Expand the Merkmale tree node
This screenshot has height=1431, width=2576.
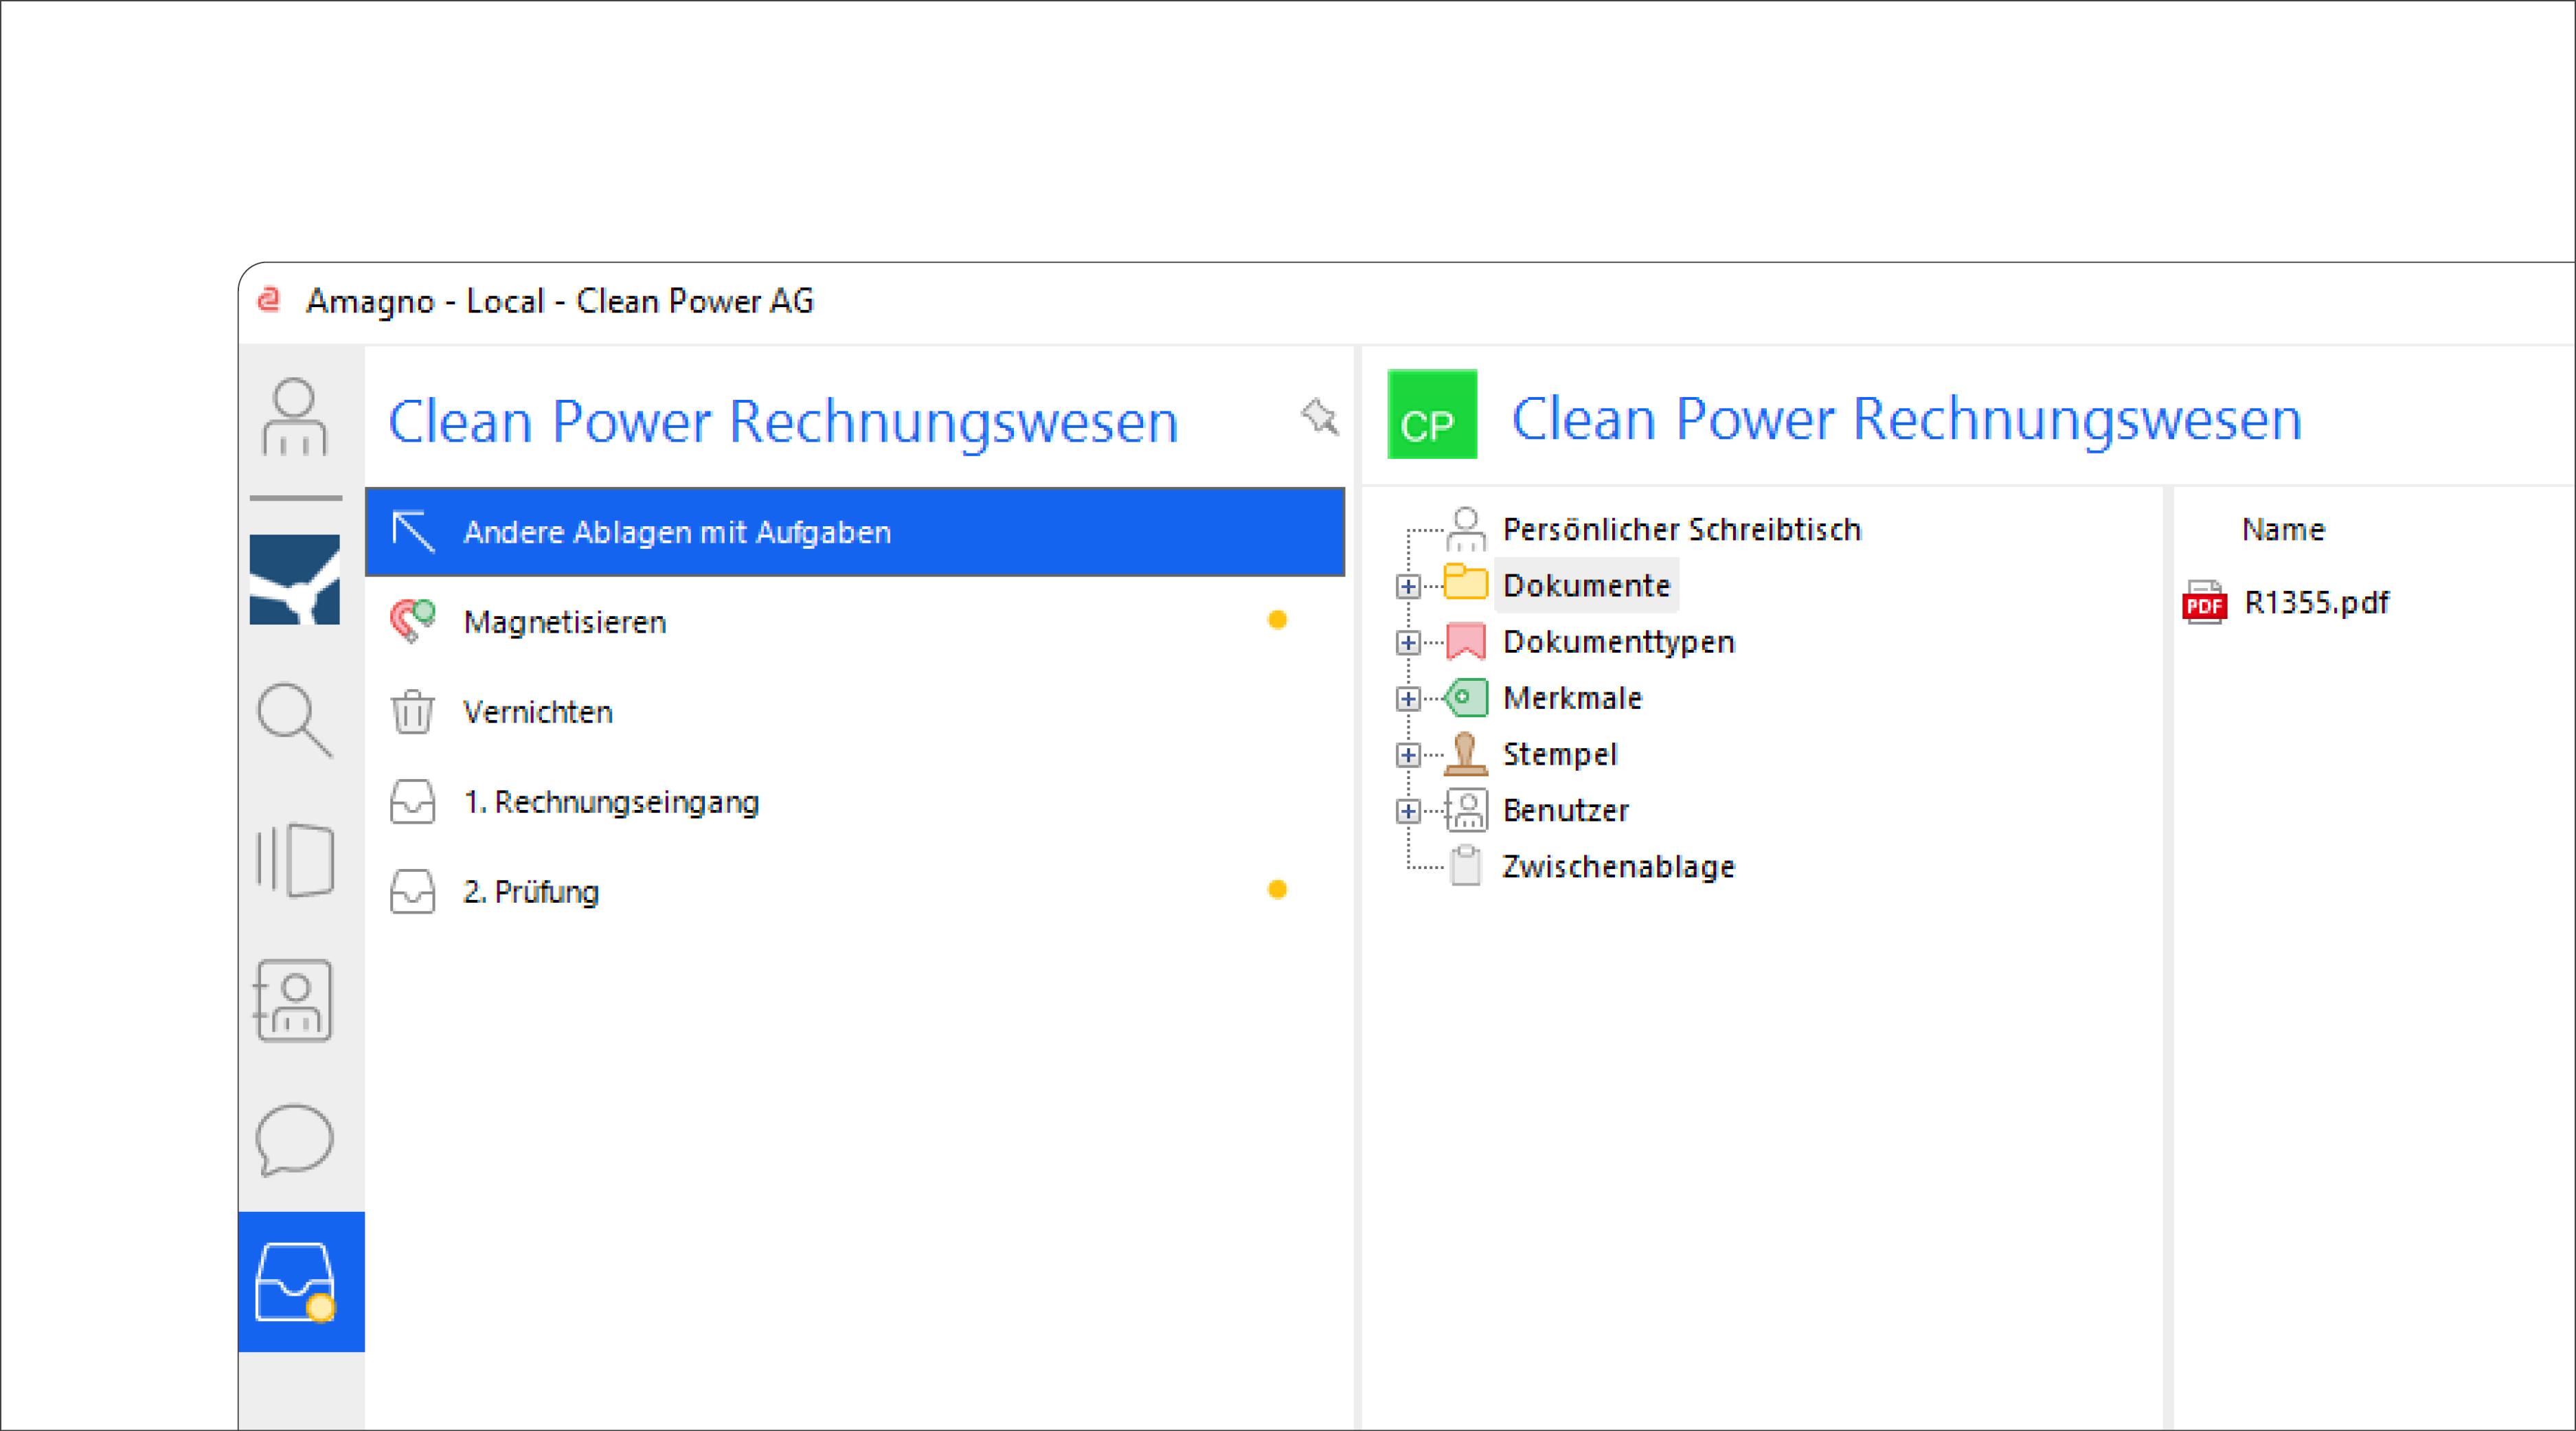click(x=1408, y=698)
